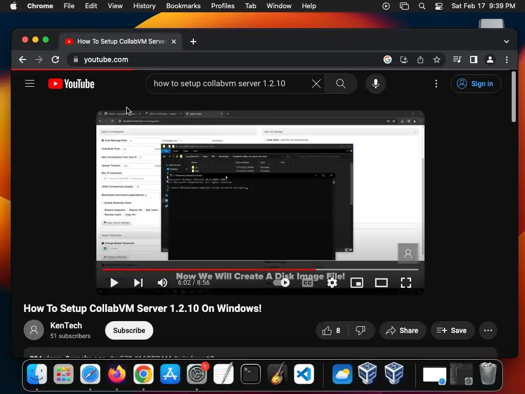
Task: Start voice search with the microphone
Action: pos(376,84)
